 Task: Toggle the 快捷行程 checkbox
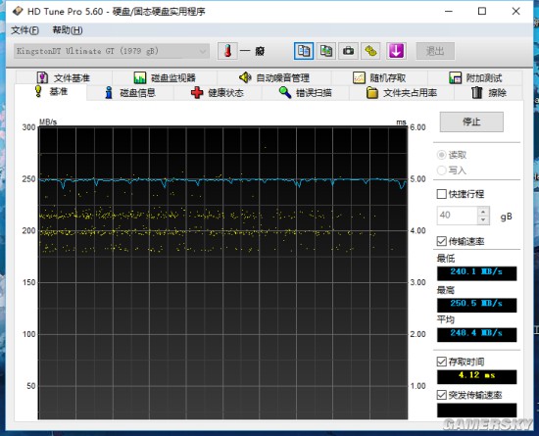pos(442,194)
